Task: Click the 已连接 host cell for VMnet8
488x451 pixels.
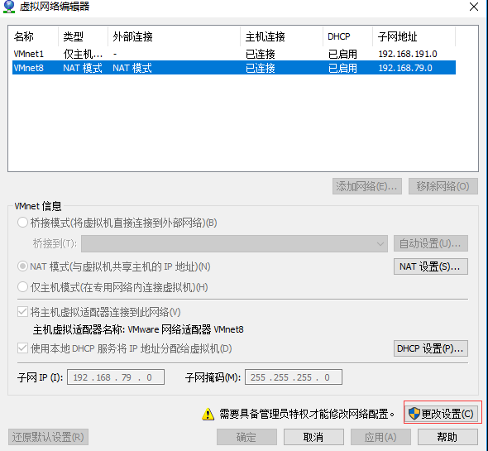Action: pyautogui.click(x=261, y=68)
